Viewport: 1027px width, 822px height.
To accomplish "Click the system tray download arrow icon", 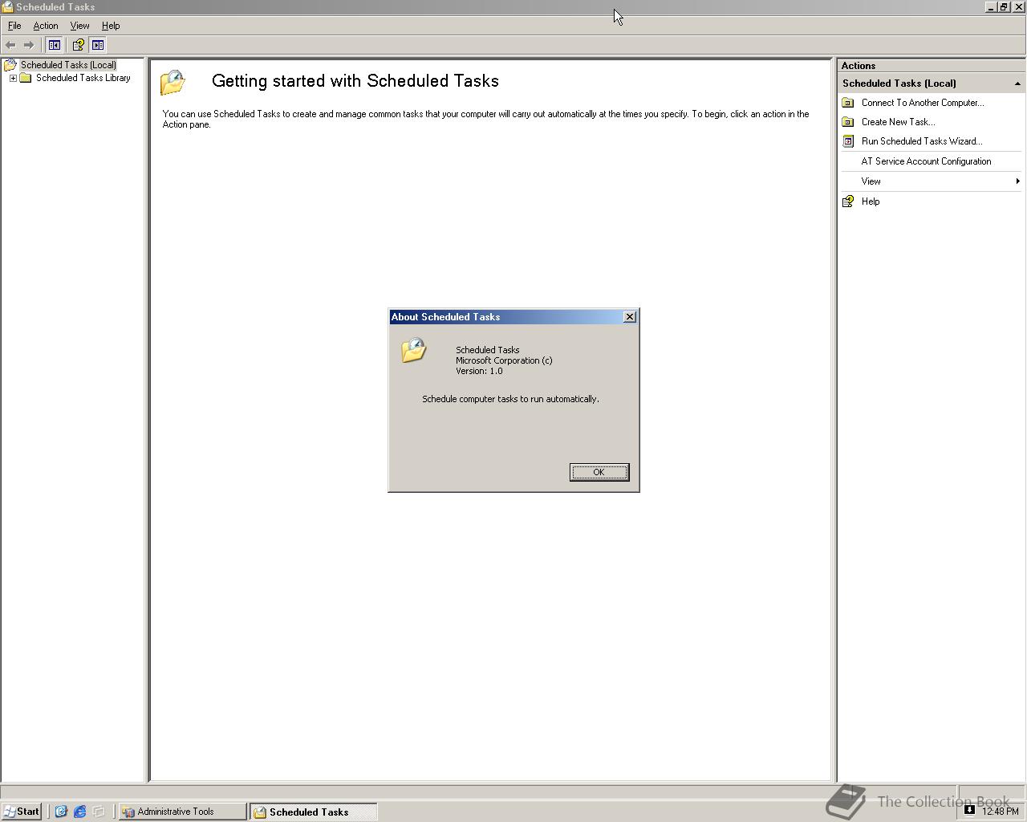I will coord(969,810).
